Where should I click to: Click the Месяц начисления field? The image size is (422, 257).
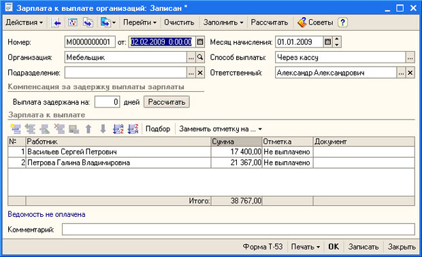pos(299,42)
